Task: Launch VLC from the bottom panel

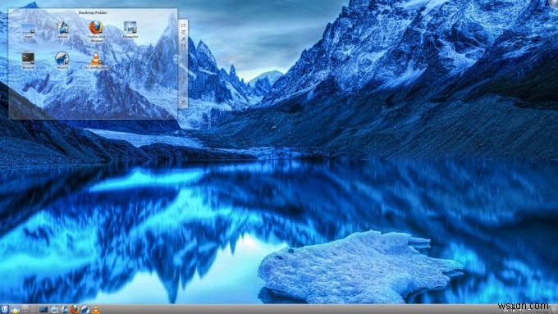Action: 96,309
